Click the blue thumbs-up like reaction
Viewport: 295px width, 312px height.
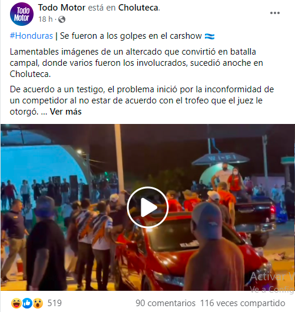(x=27, y=303)
